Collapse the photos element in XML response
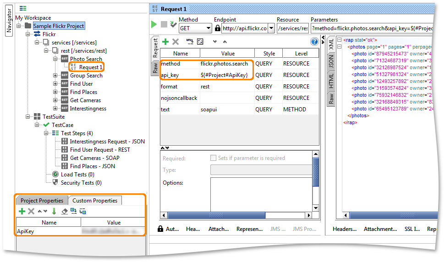This screenshot has height=263, width=445. pyautogui.click(x=339, y=47)
